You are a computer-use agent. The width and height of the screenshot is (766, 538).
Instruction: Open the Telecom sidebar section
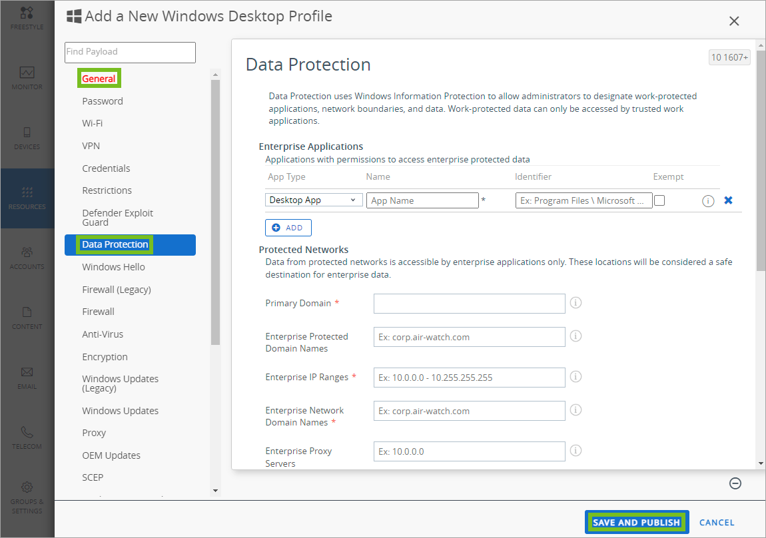tap(27, 438)
